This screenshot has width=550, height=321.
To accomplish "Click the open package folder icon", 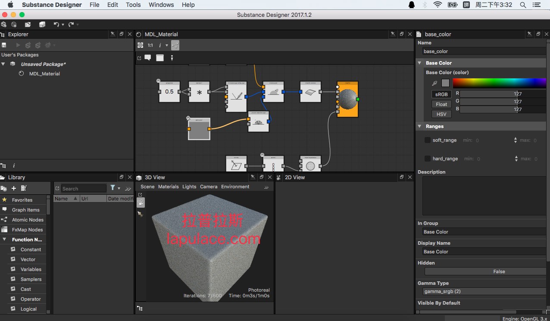I will [x=28, y=25].
